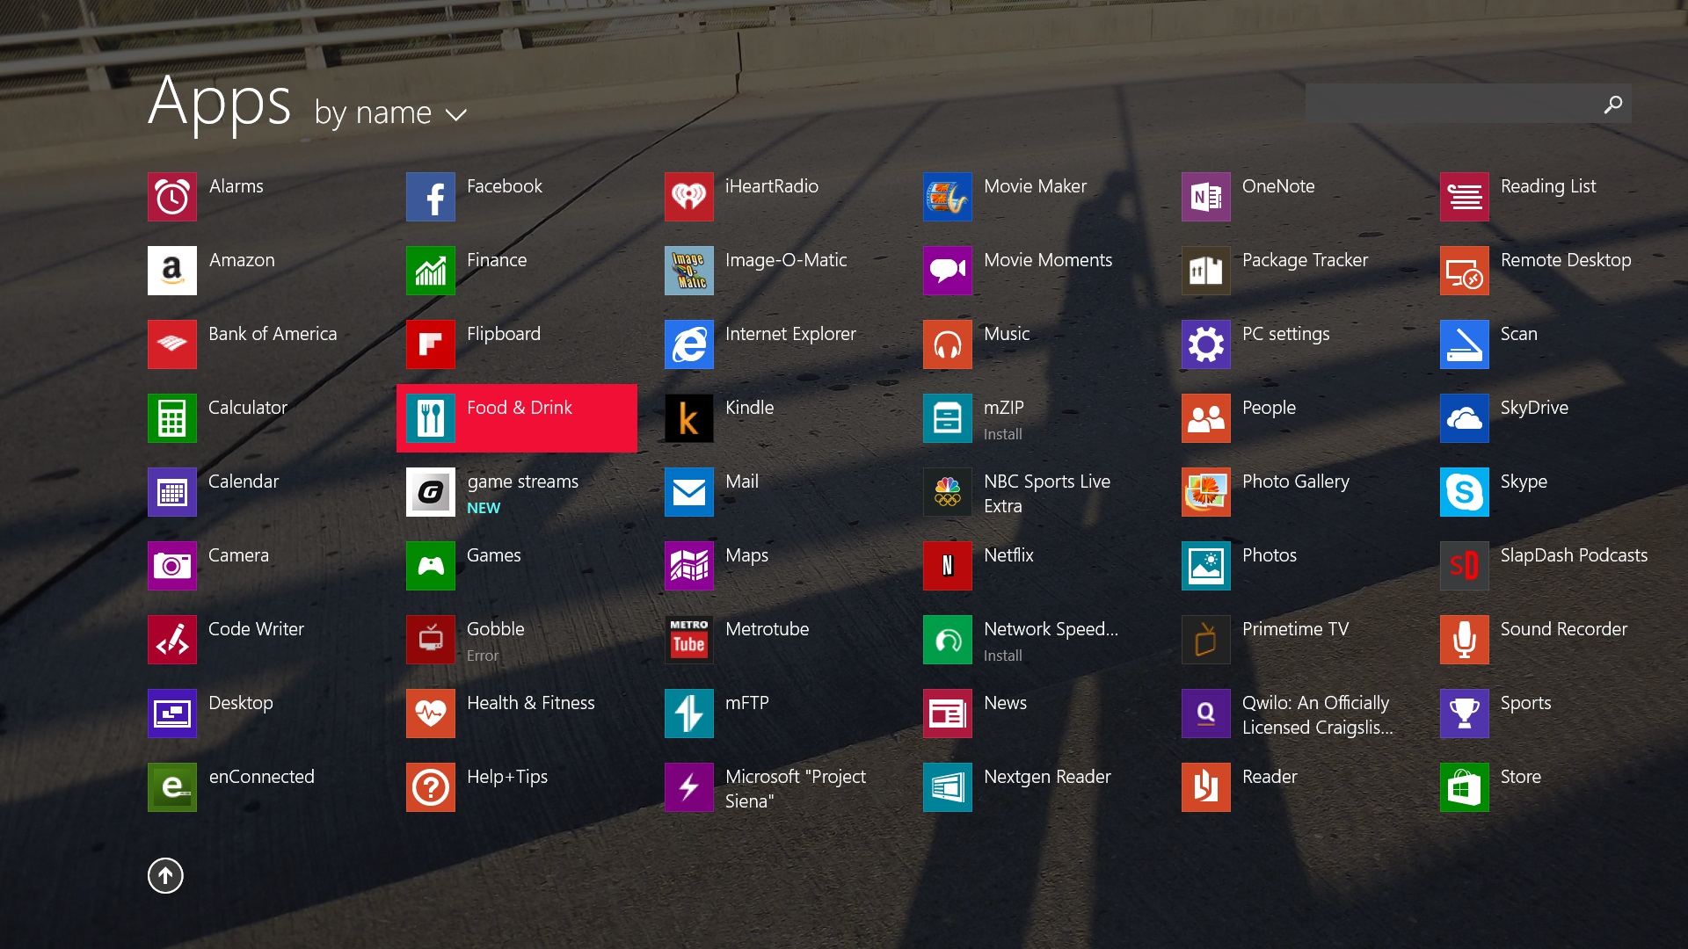This screenshot has width=1688, height=949.
Task: Launch the Skype icon
Action: pos(1465,492)
